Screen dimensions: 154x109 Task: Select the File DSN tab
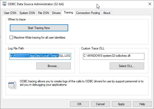[43, 13]
